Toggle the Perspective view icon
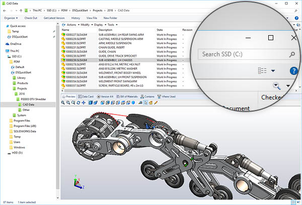This screenshot has width=302, height=205. (x=96, y=102)
